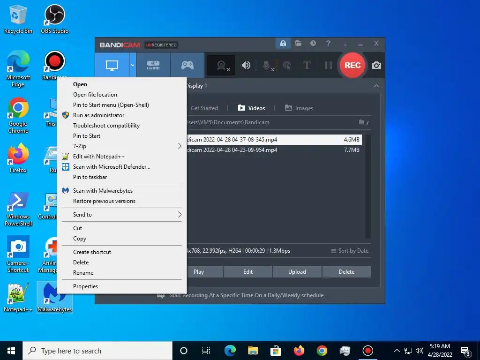Screen dimensions: 480x360
Task: Click the Delete button in Bandicam
Action: point(346,272)
